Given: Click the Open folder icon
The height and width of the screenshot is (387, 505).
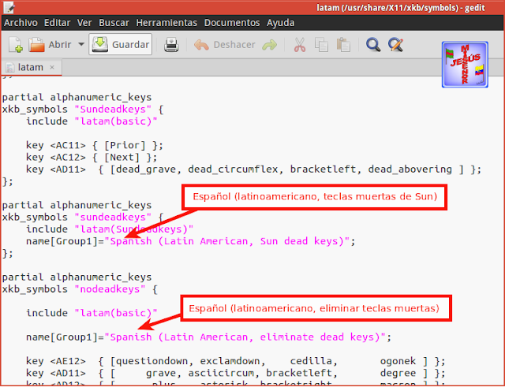Looking at the screenshot, I should [x=37, y=45].
